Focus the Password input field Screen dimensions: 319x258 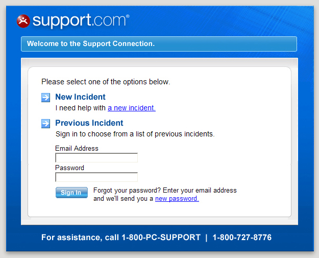pos(96,177)
